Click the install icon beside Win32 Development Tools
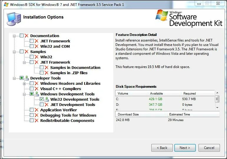Screen dimensions: 227x159 47,99
